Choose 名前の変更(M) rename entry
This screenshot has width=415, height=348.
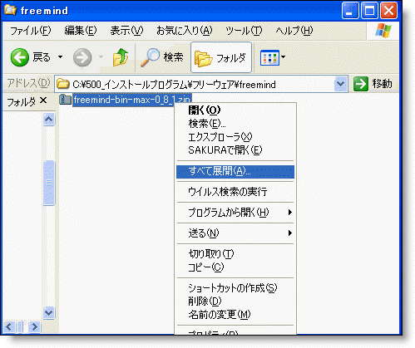point(235,315)
